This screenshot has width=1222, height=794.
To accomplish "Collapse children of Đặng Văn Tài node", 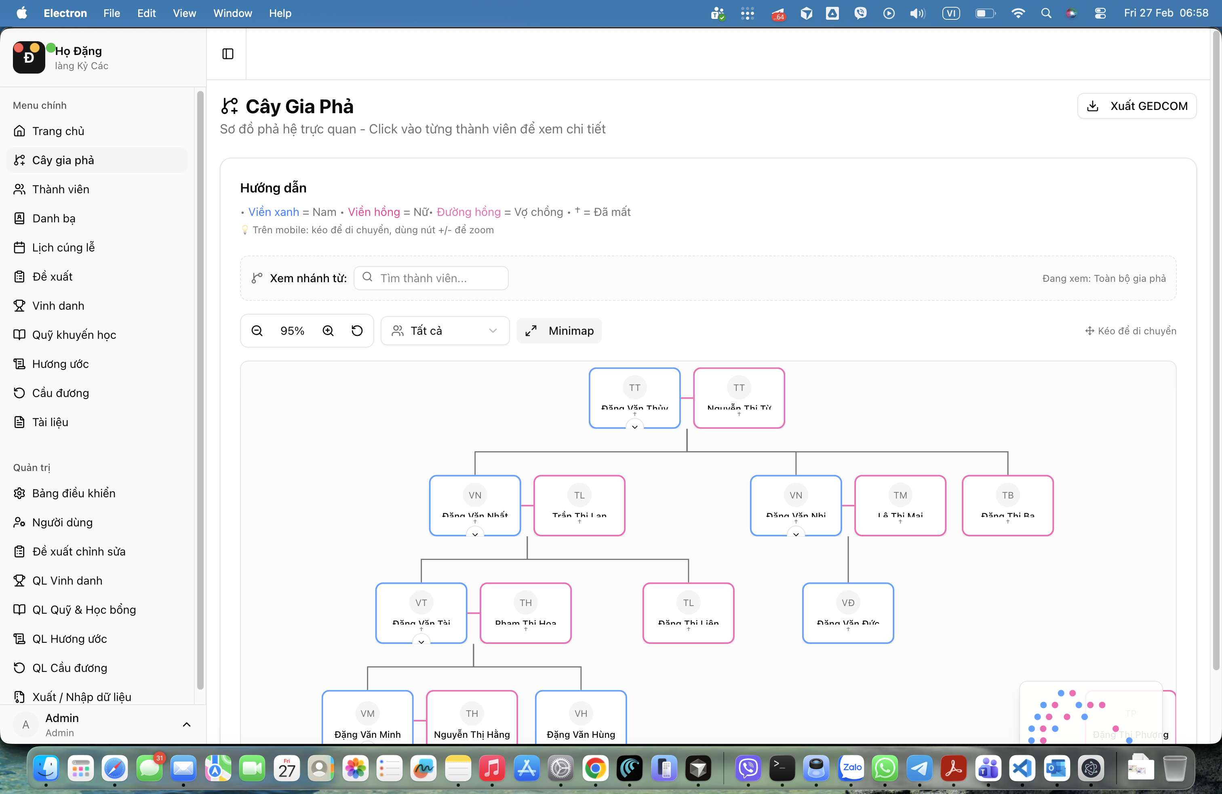I will click(x=421, y=642).
